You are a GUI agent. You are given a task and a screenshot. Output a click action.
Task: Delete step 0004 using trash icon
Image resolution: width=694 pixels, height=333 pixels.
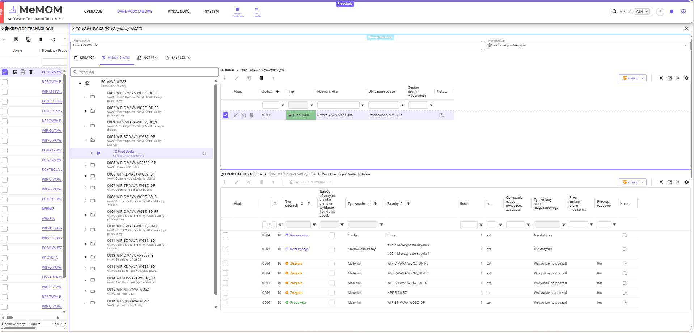(x=251, y=115)
